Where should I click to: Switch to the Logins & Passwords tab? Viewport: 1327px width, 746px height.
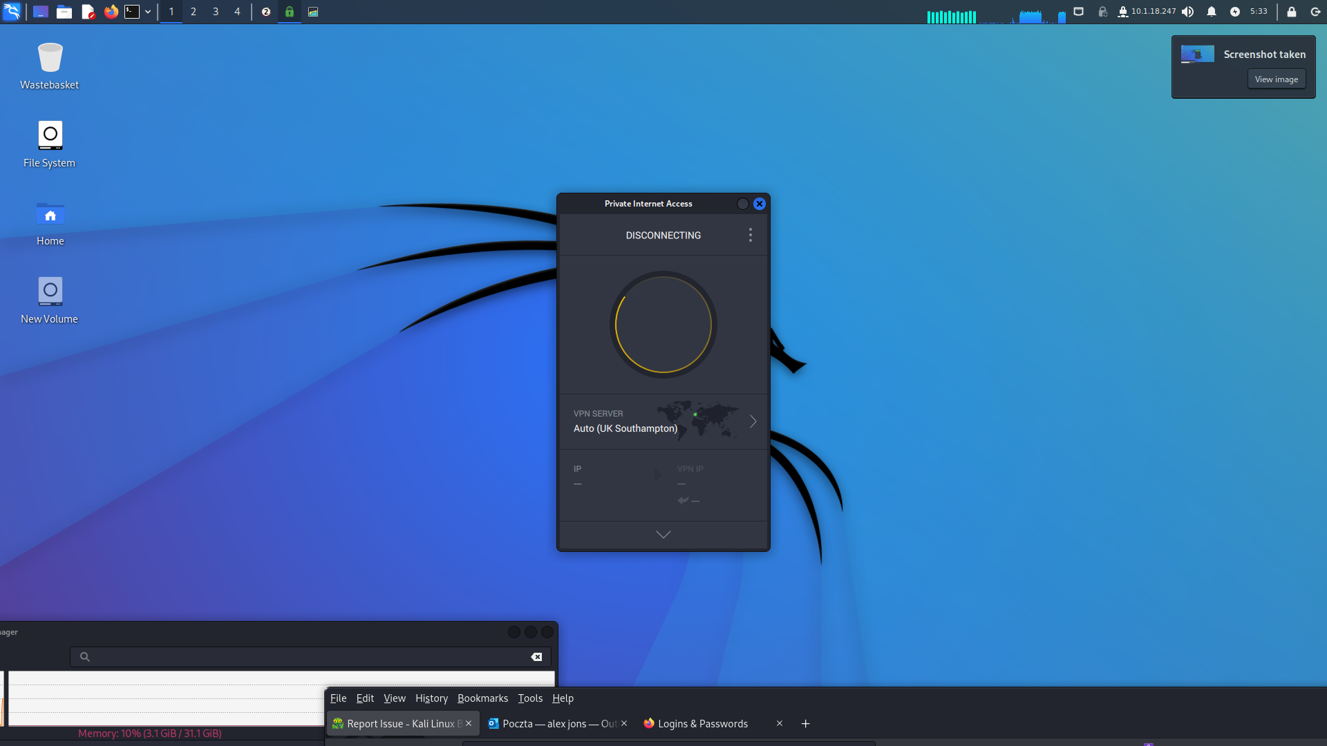[x=702, y=724]
